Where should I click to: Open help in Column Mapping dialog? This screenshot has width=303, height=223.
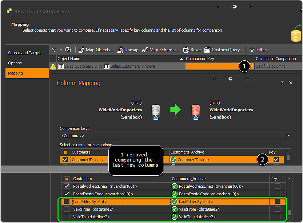[282, 83]
